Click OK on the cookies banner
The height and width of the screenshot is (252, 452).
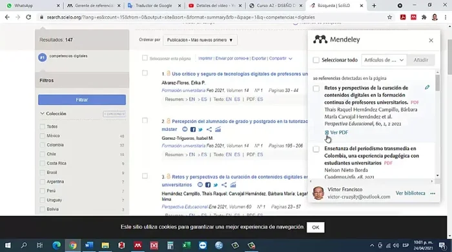pos(315,228)
